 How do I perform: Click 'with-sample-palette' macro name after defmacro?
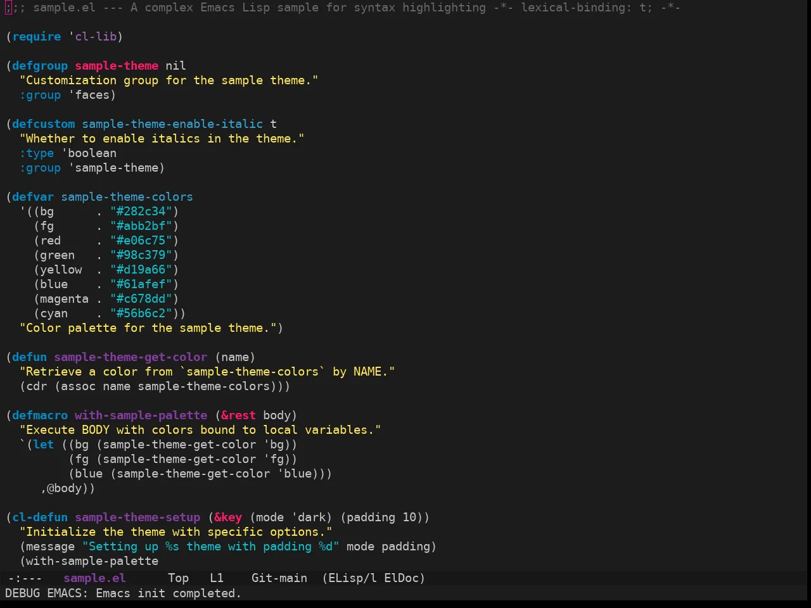click(x=141, y=415)
